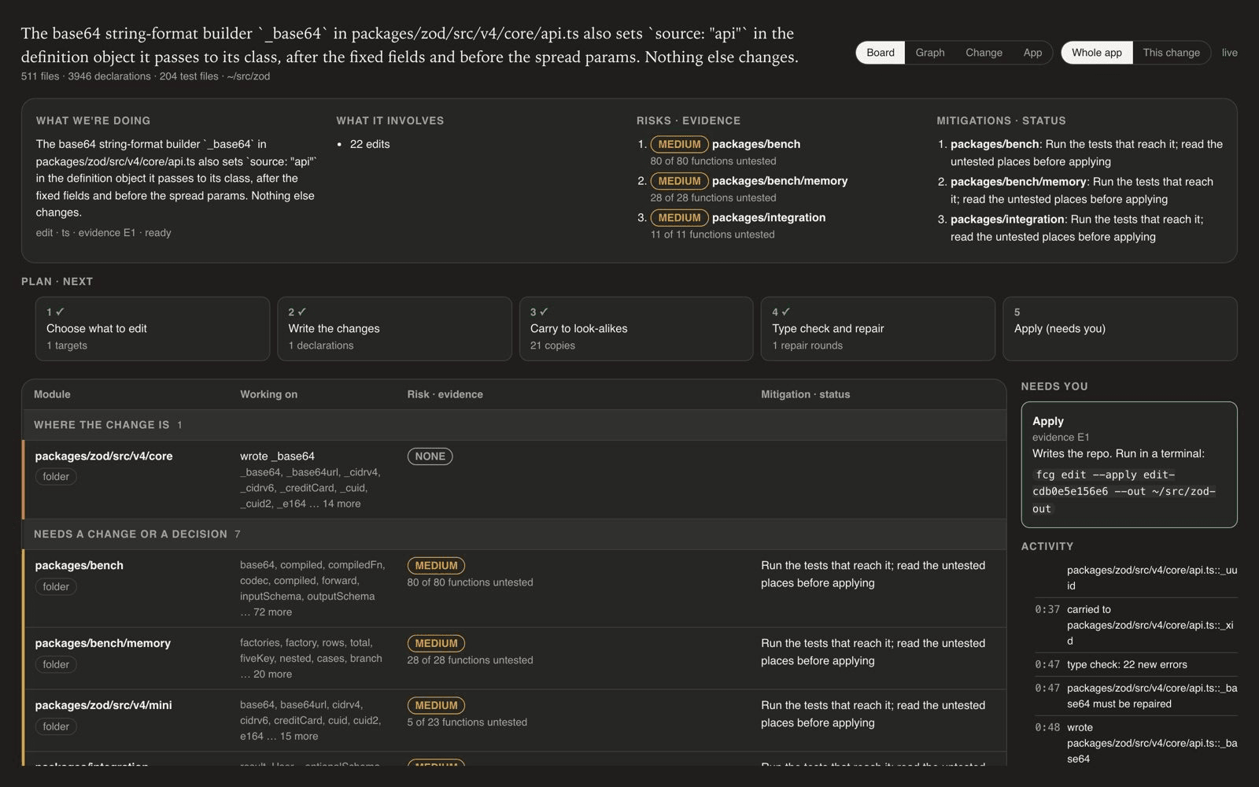Open the Graph tab

point(929,53)
